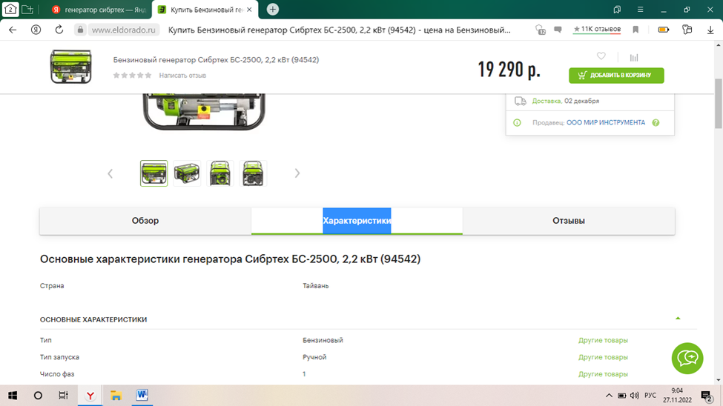723x406 pixels.
Task: Switch to the 'Обзор' tab
Action: (145, 221)
